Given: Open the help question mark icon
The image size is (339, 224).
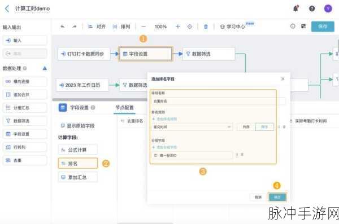Looking at the screenshot, I should tap(312, 8).
